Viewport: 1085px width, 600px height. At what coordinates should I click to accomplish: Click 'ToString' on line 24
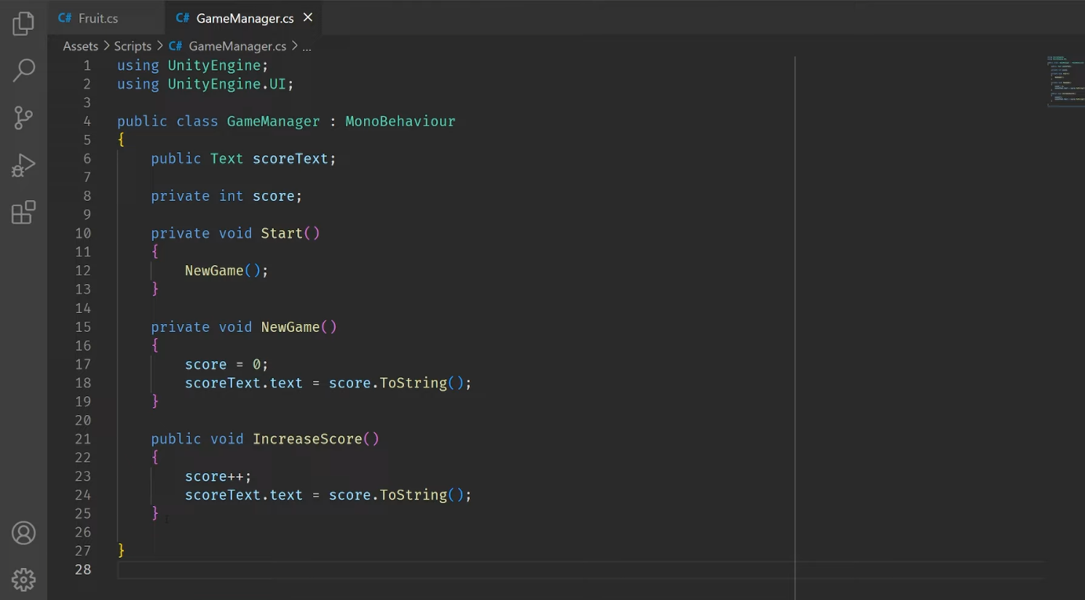(413, 495)
